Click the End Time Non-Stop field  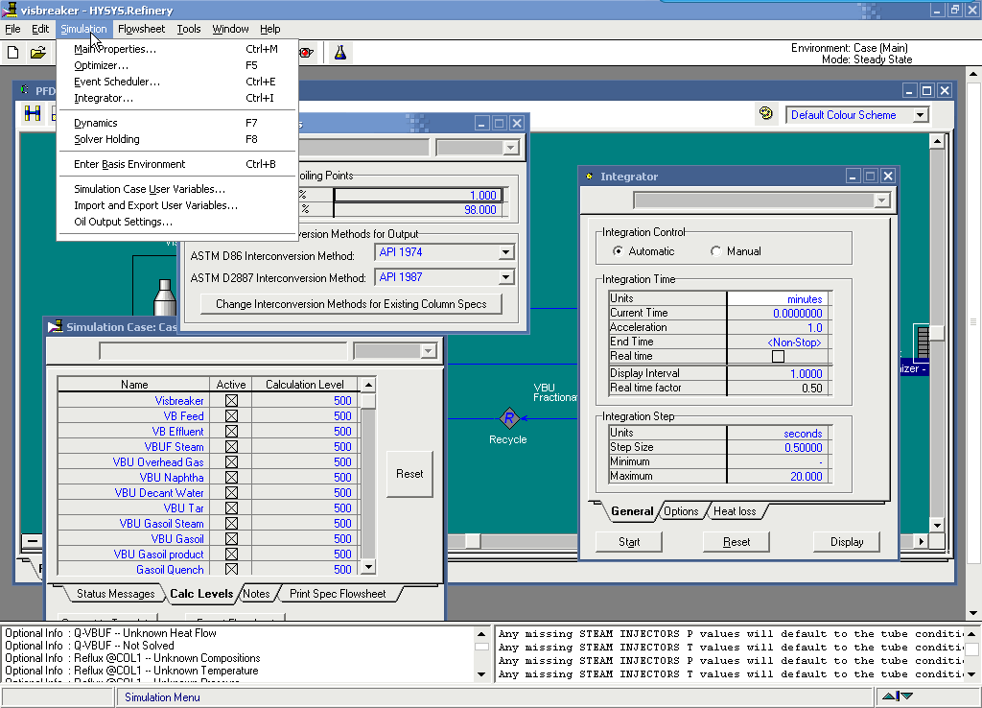point(779,342)
